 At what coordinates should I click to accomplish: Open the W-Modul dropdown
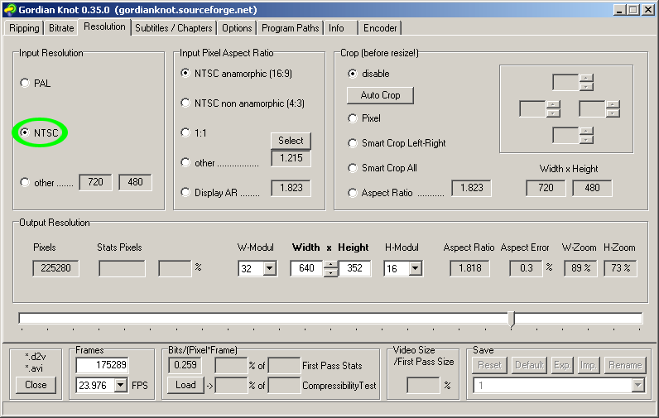pyautogui.click(x=269, y=268)
